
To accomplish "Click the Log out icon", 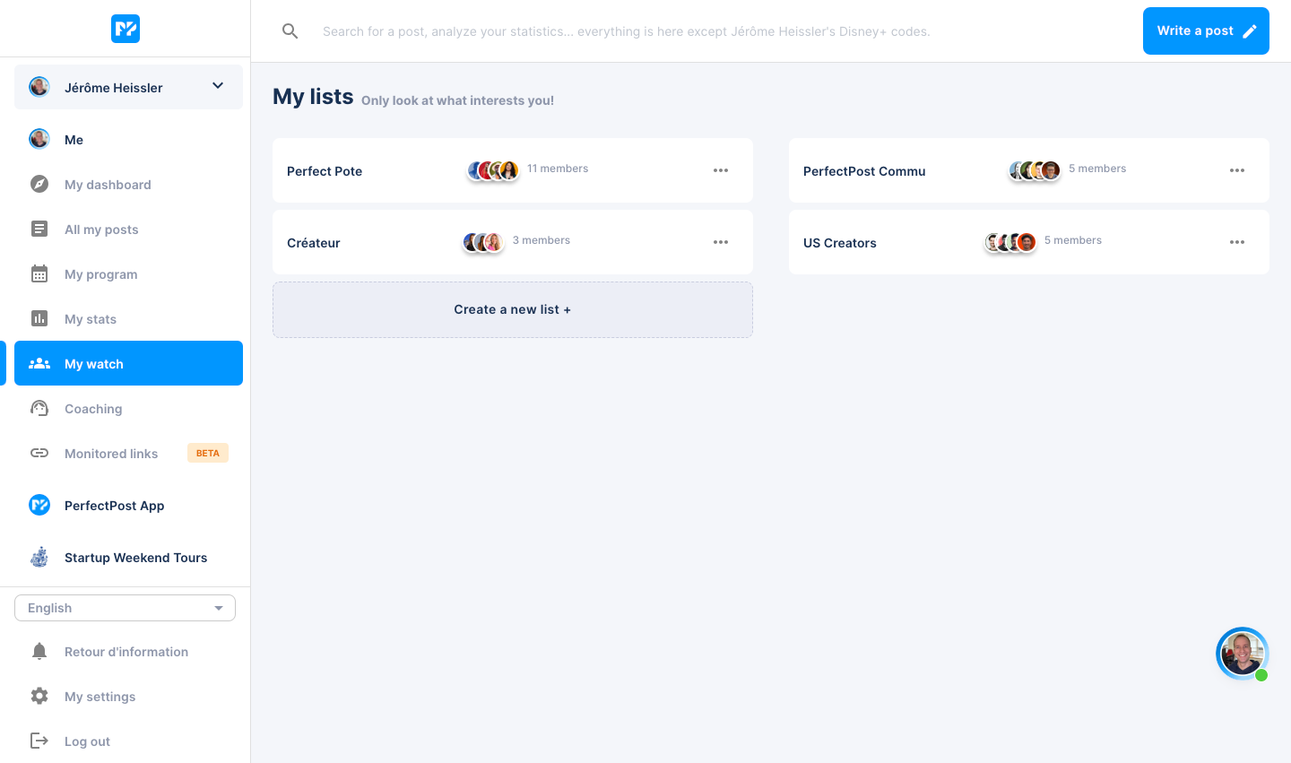I will point(39,741).
